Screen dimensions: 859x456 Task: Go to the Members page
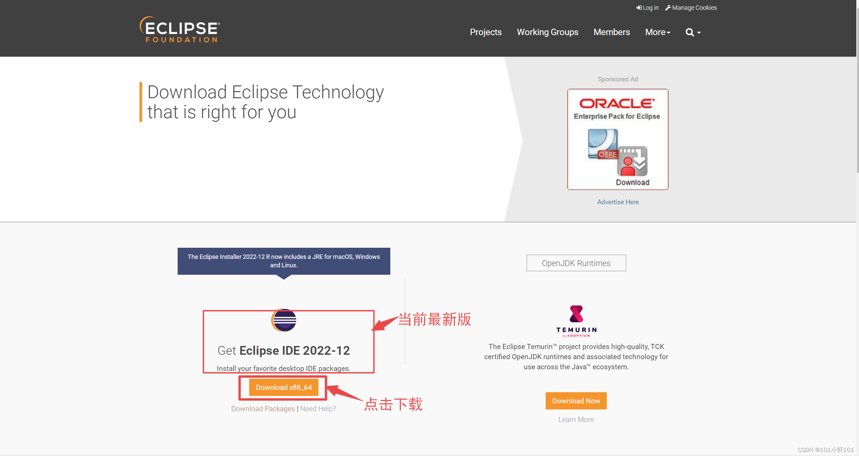[x=611, y=32]
